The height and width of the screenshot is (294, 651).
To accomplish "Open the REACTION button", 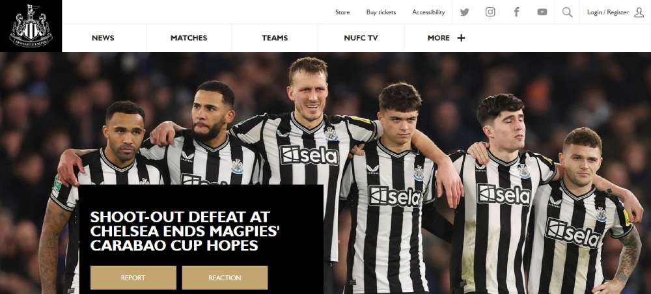I will coord(225,278).
